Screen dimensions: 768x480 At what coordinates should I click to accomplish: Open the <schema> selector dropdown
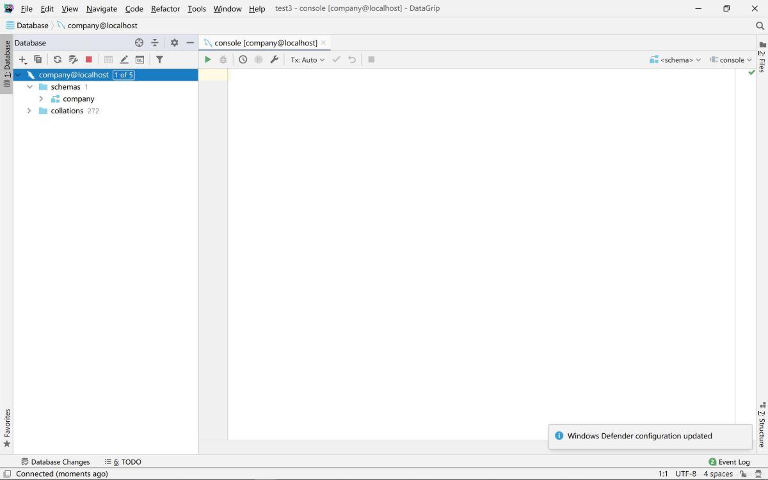(676, 60)
